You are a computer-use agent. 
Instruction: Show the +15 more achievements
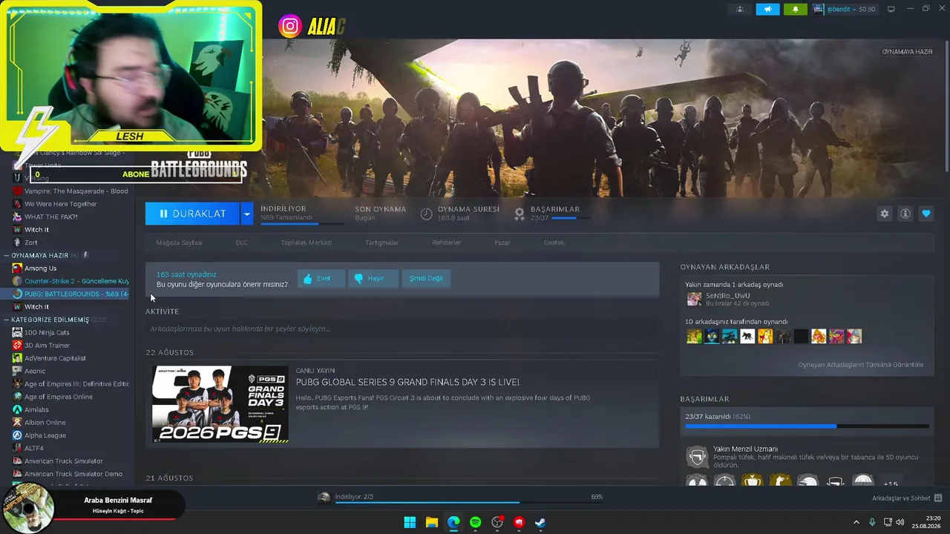point(891,484)
